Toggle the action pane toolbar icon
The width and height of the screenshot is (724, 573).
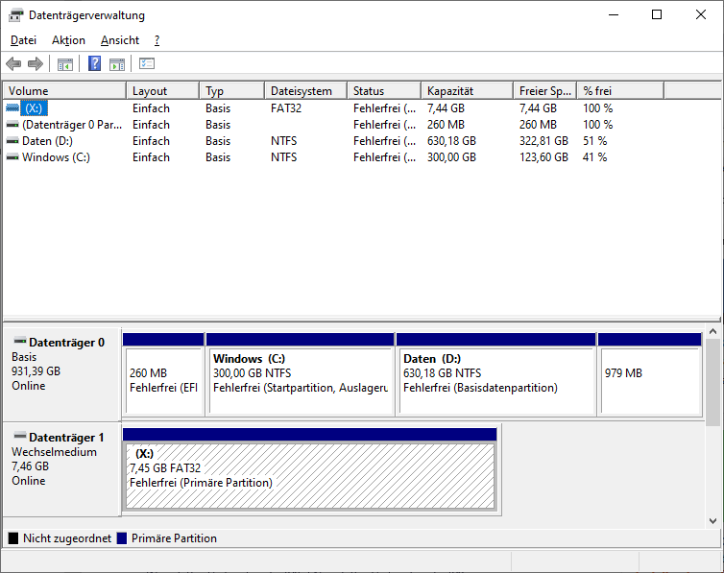pos(117,64)
